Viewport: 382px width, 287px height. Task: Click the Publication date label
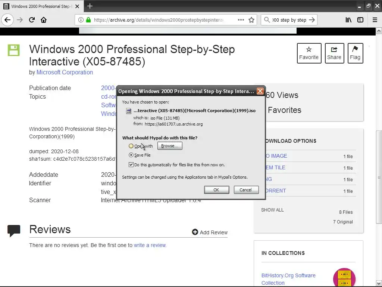pos(50,88)
